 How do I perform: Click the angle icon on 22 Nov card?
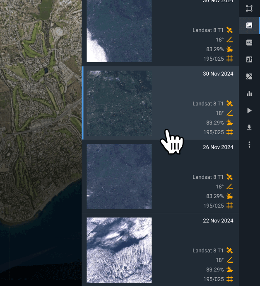(x=230, y=260)
